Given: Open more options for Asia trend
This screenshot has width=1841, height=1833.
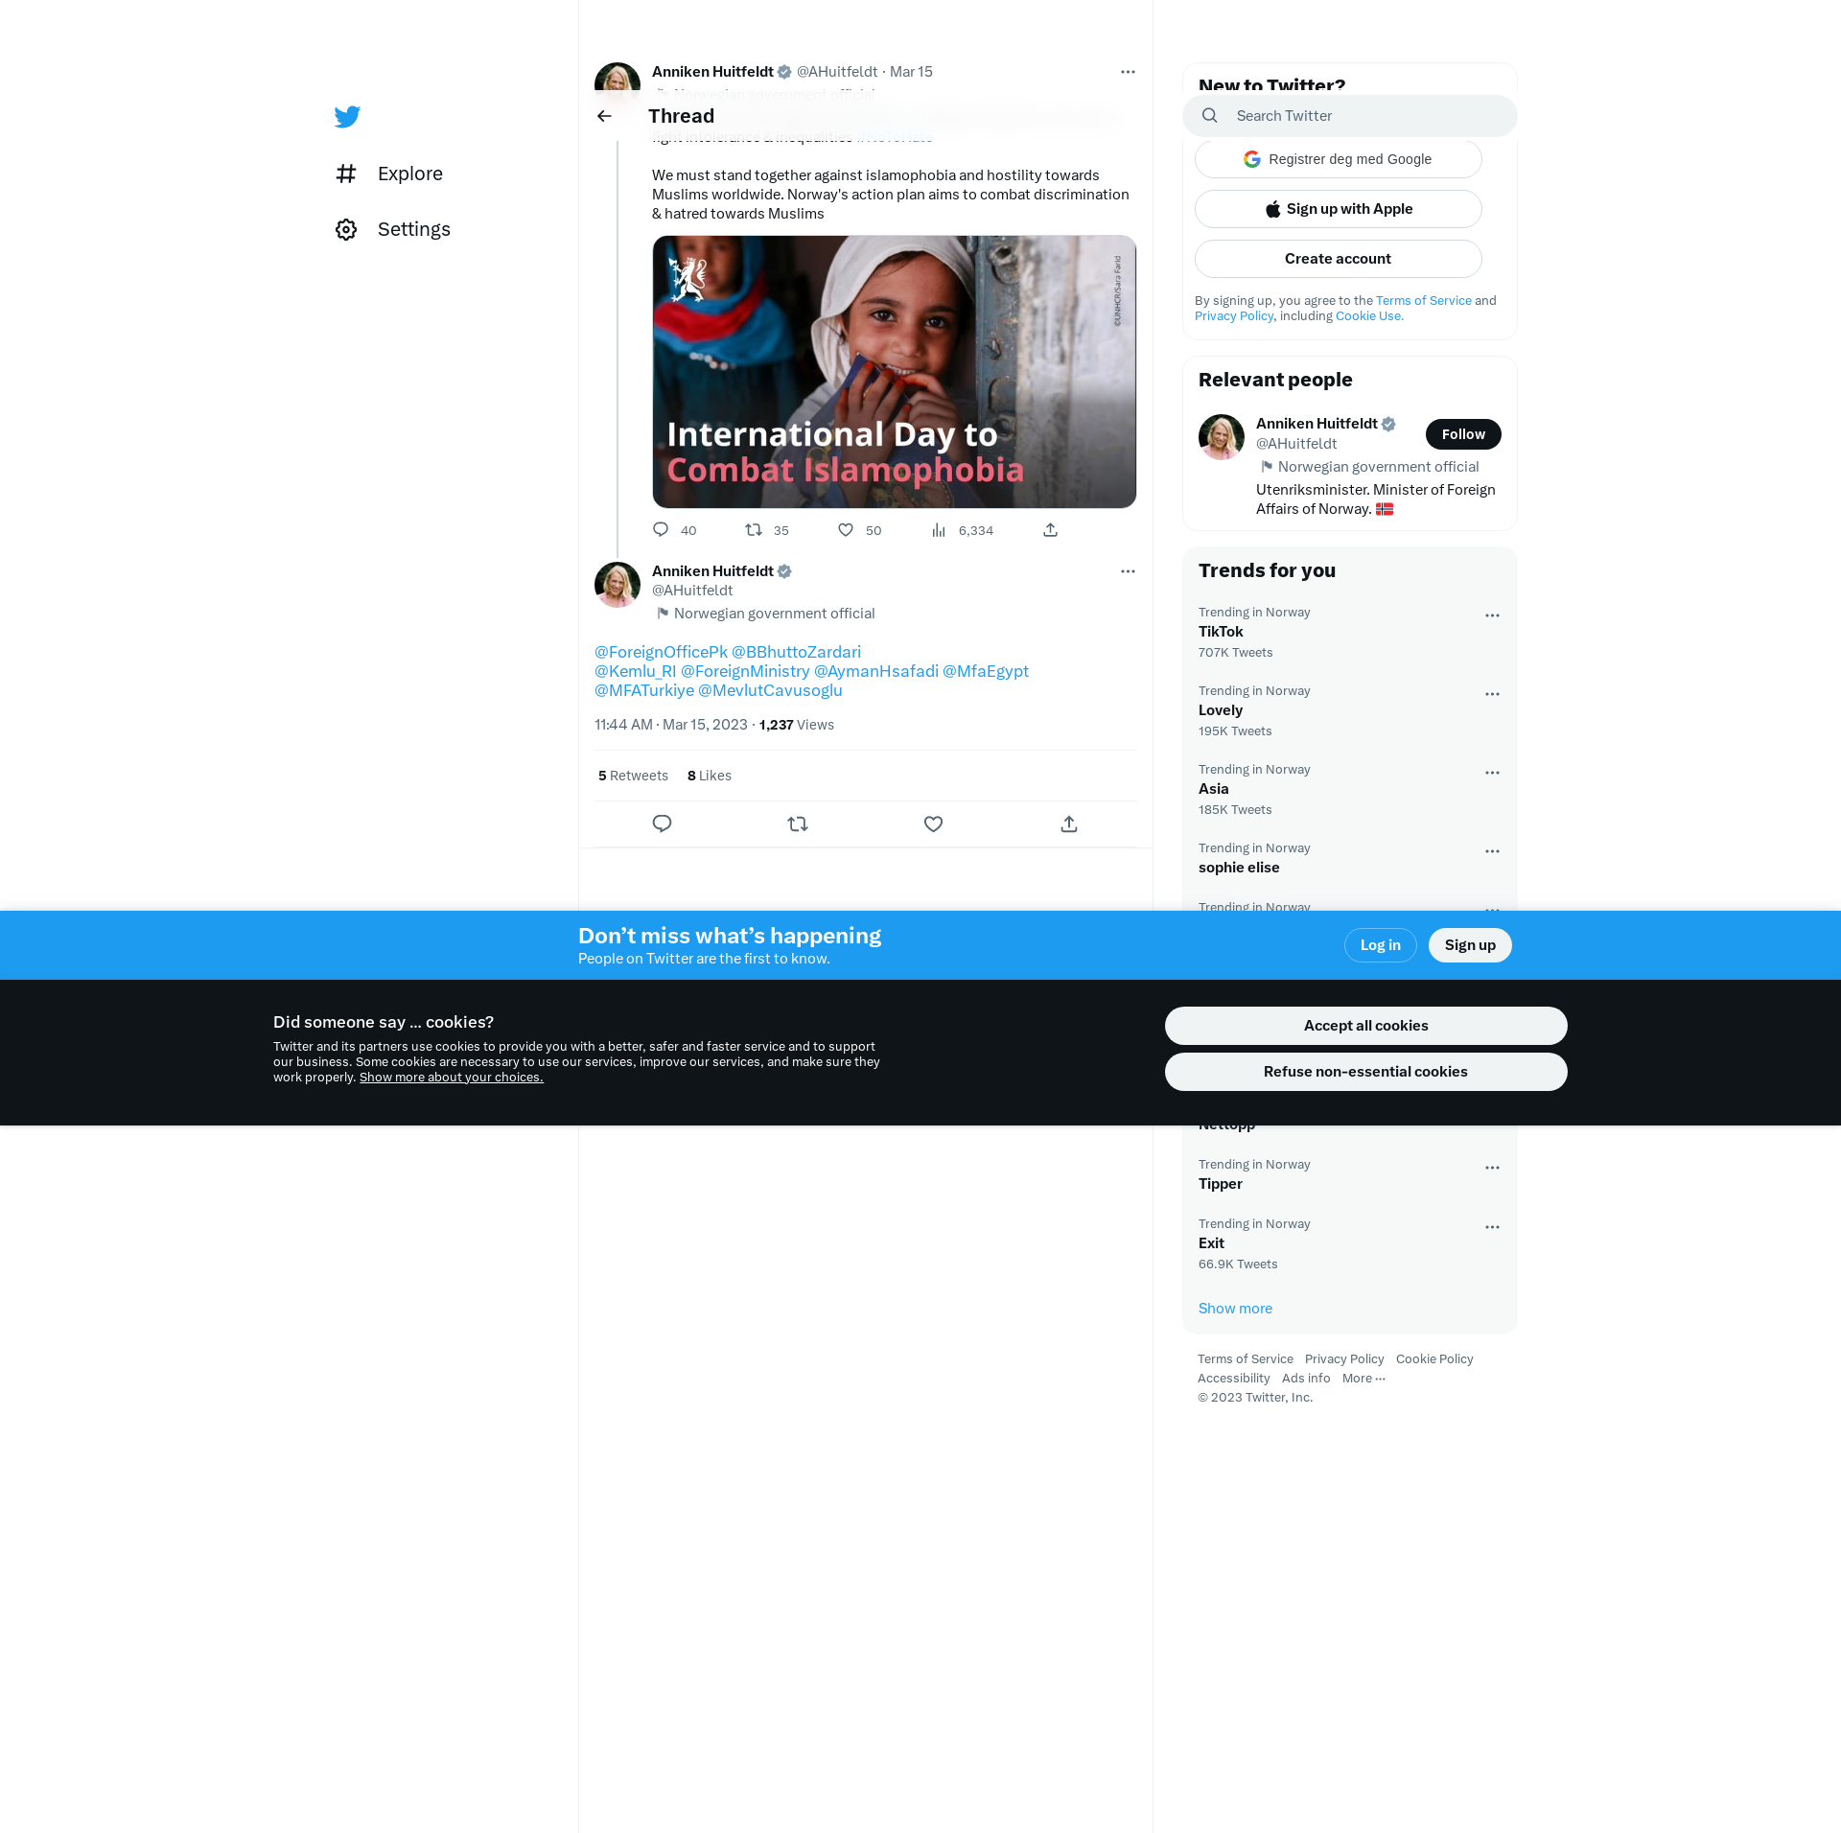Looking at the screenshot, I should 1492,773.
